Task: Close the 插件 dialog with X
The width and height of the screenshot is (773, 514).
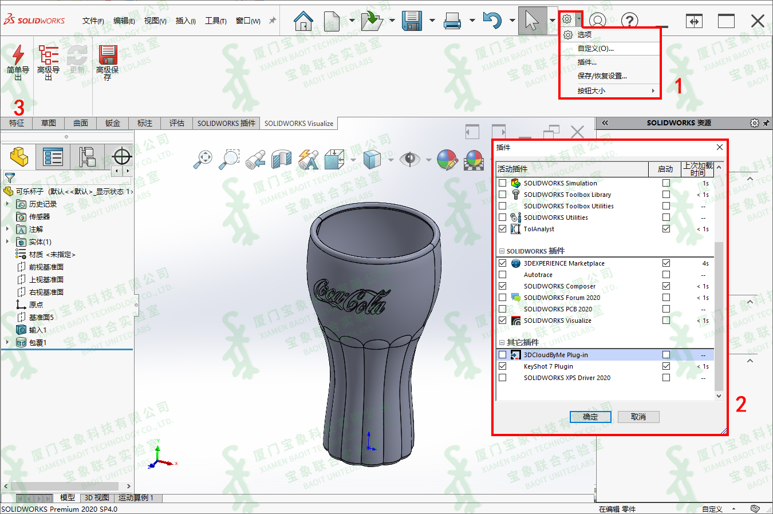Action: pos(720,147)
